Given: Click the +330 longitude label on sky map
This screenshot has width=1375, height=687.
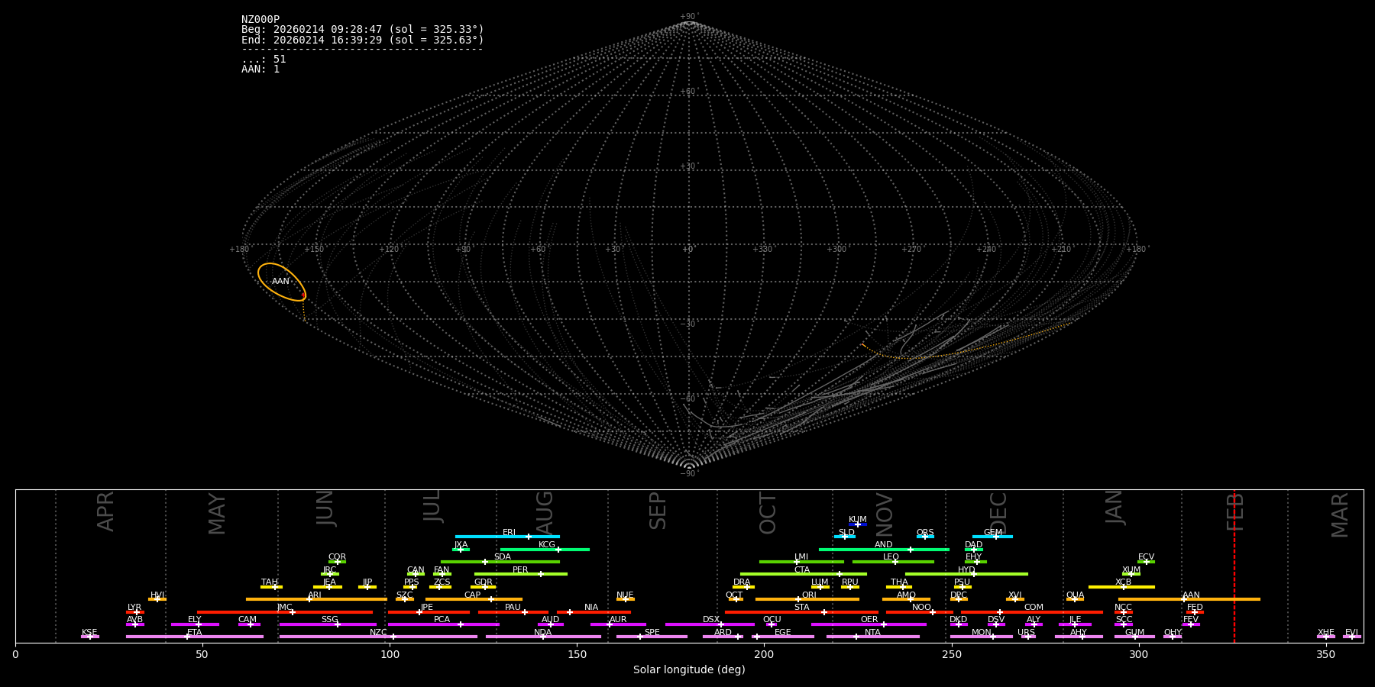Looking at the screenshot, I should (x=762, y=250).
